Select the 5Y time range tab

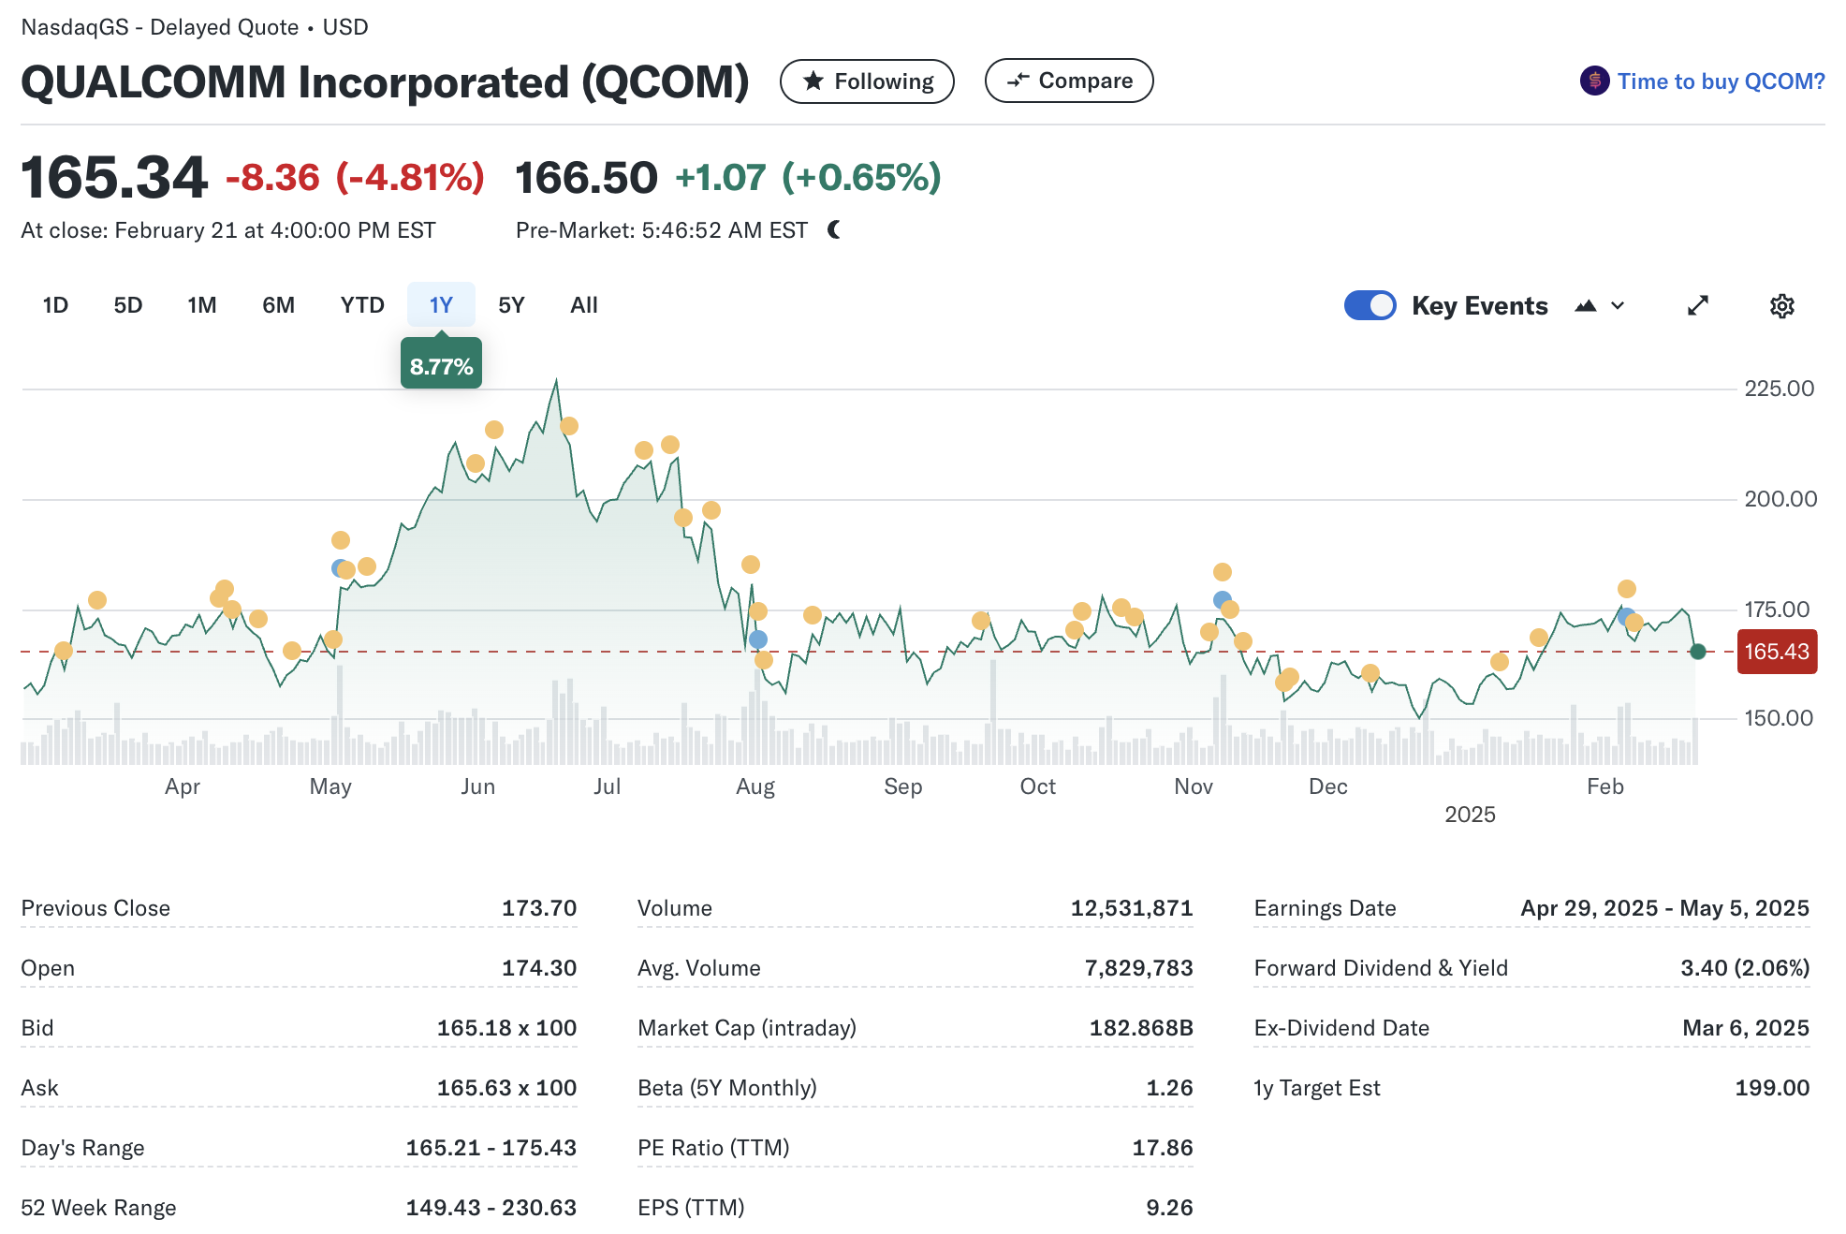(511, 305)
